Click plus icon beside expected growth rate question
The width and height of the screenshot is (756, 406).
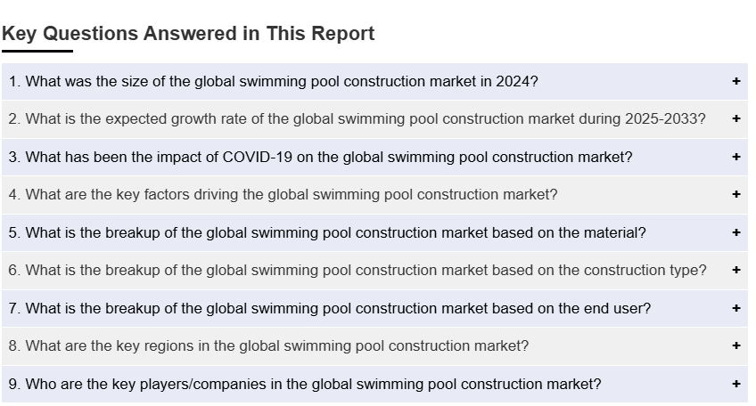pyautogui.click(x=735, y=118)
